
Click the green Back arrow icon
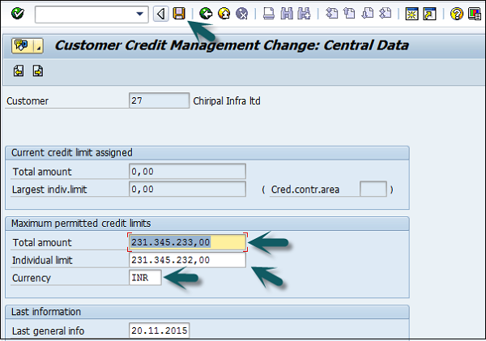(x=206, y=14)
